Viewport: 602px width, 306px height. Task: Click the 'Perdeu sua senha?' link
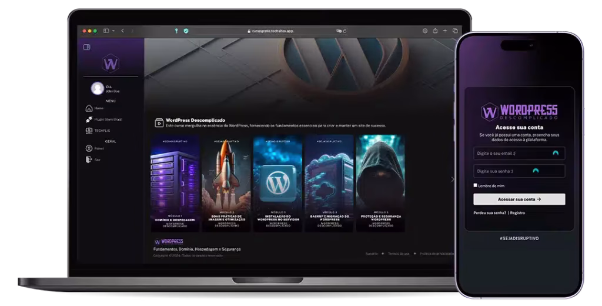pos(489,213)
